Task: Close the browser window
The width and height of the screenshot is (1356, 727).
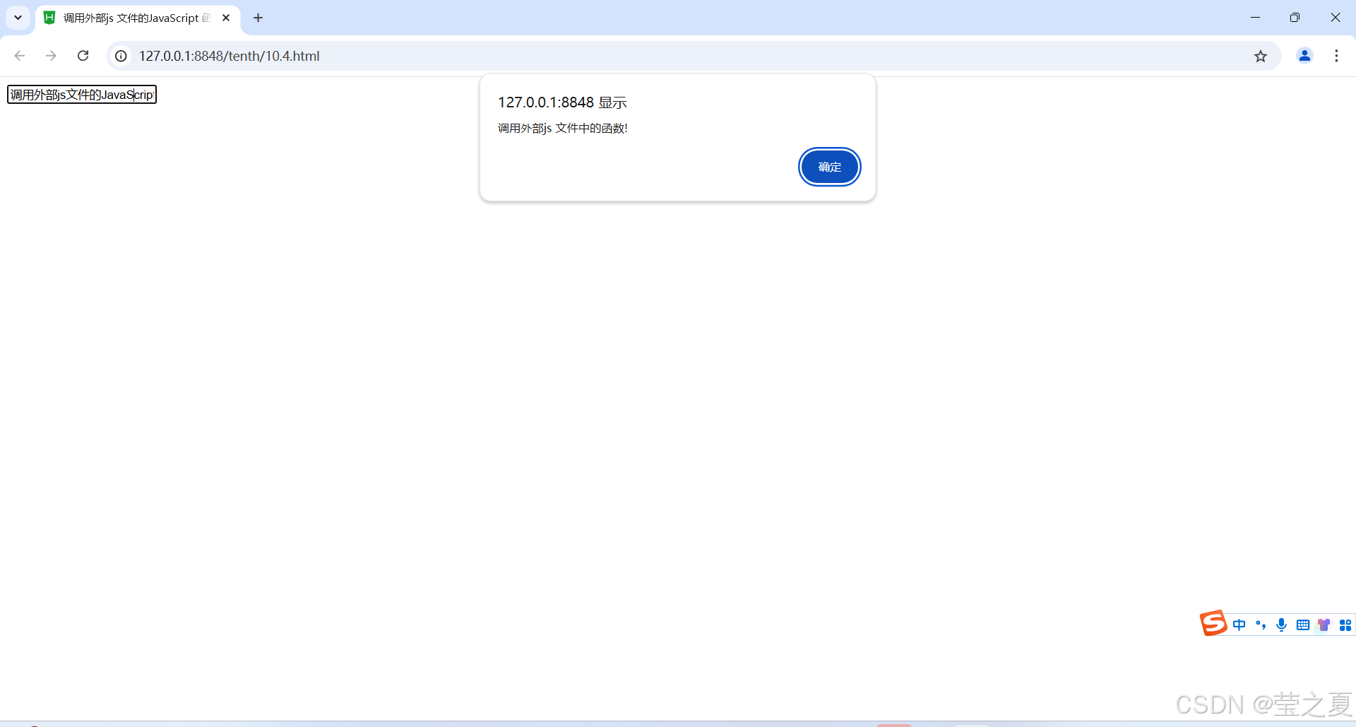Action: tap(1336, 18)
